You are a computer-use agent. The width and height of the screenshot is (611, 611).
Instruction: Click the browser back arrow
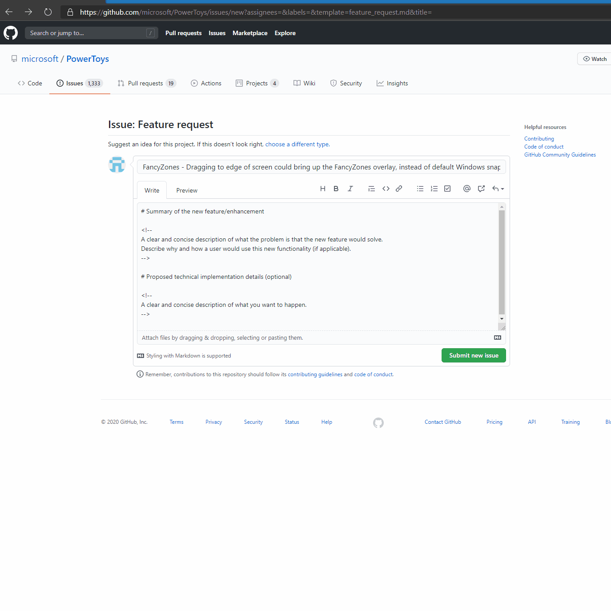[x=9, y=12]
